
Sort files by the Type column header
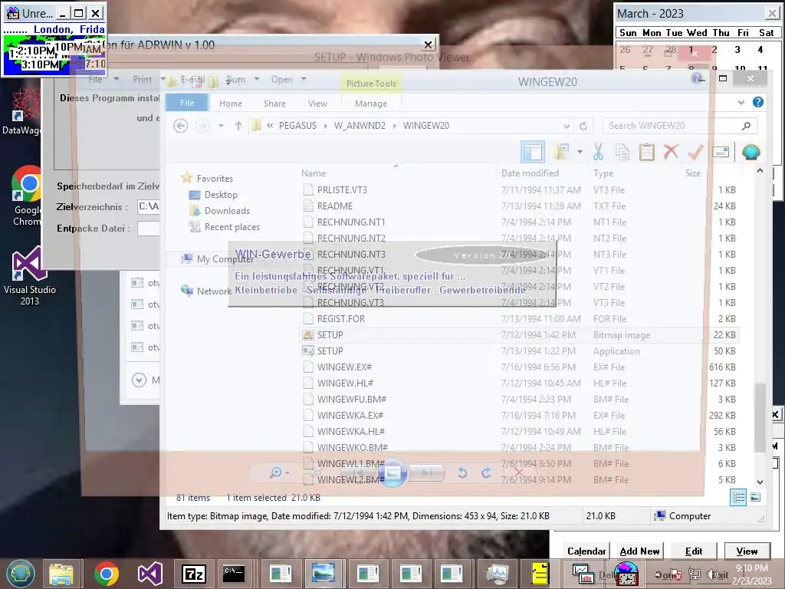point(603,173)
